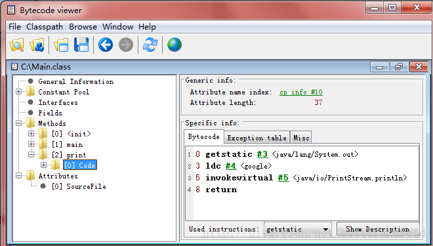Image resolution: width=433 pixels, height=246 pixels.
Task: Follow the #3 constant pool link
Action: tap(262, 154)
